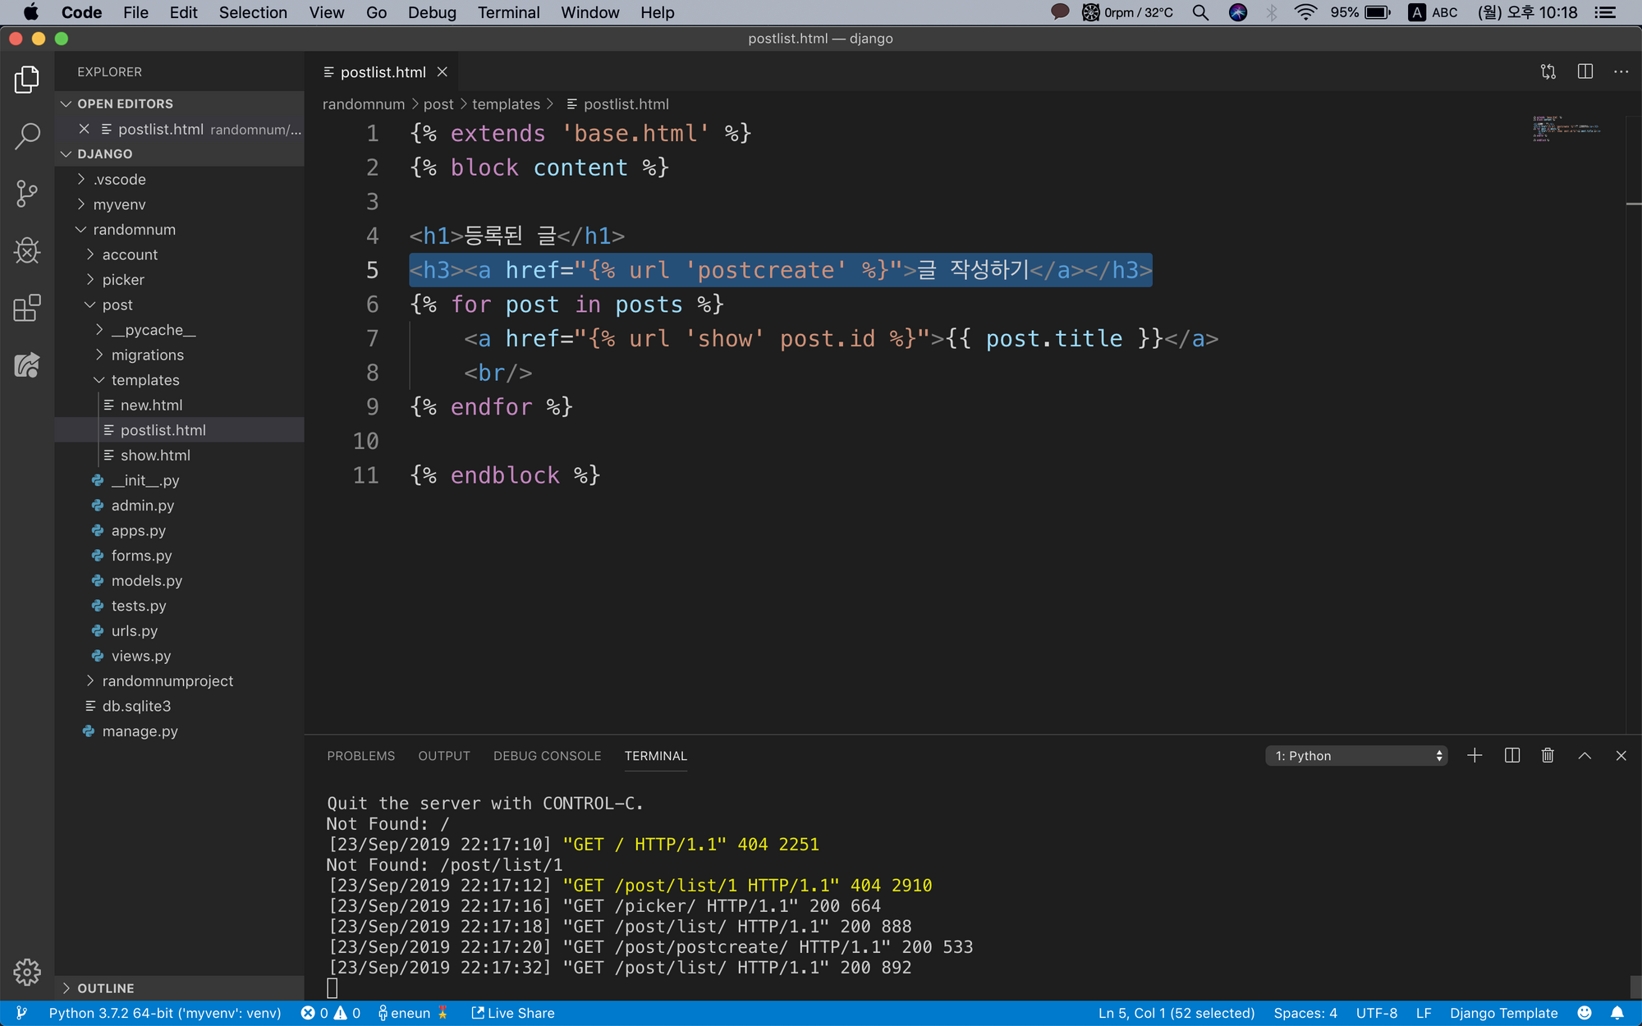Click Live Share in status bar
Image resolution: width=1642 pixels, height=1026 pixels.
[513, 1013]
